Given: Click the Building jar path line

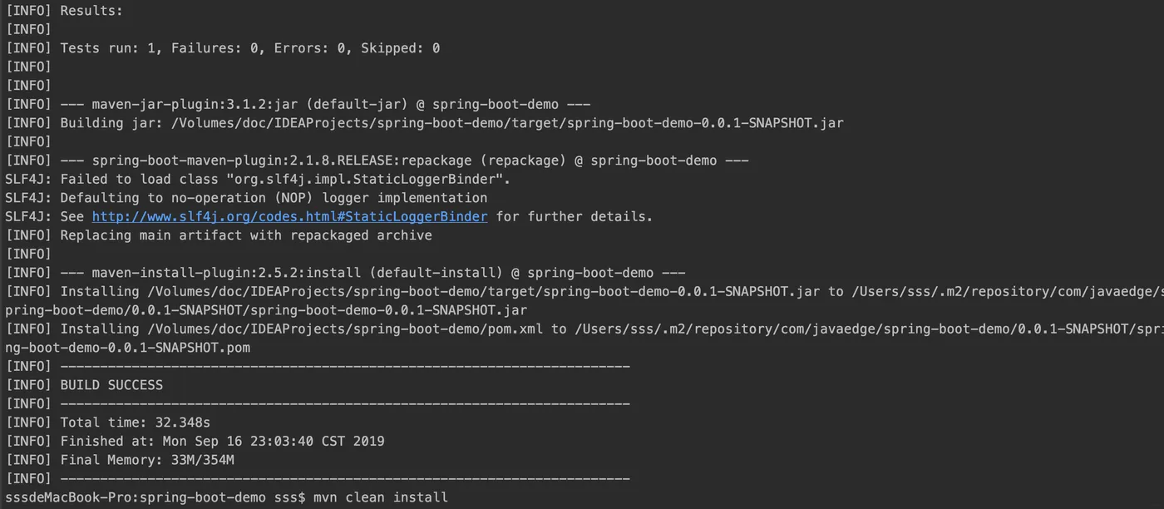Looking at the screenshot, I should [451, 123].
